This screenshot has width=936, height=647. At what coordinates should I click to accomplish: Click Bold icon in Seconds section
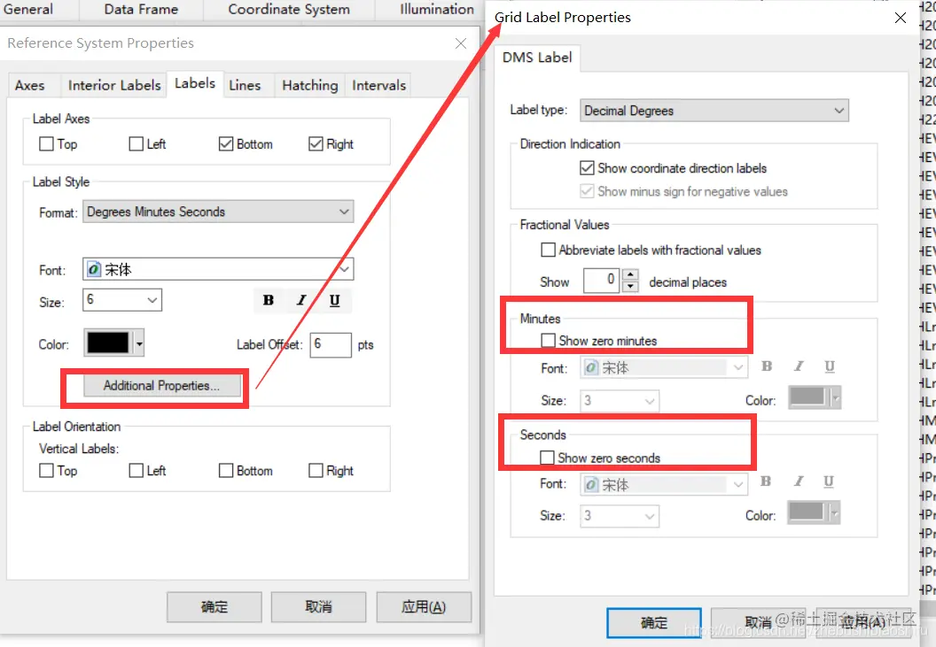[766, 481]
